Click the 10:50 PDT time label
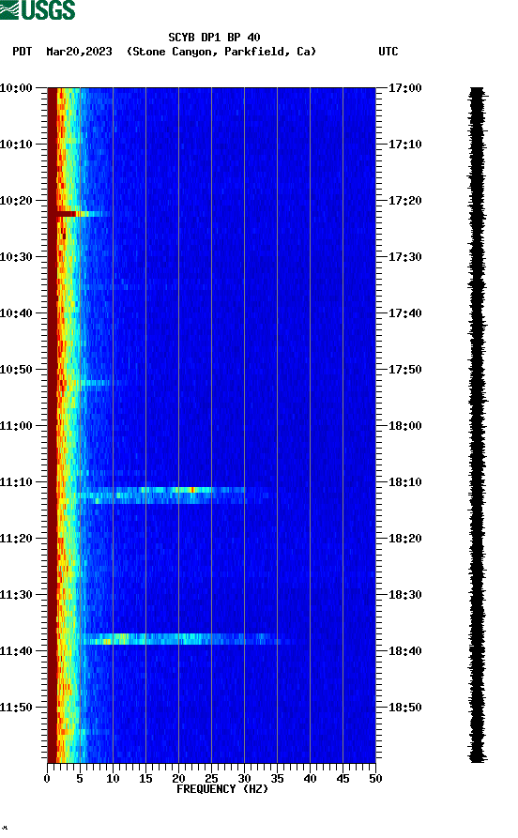Viewport: 518px width, 838px height. [16, 370]
